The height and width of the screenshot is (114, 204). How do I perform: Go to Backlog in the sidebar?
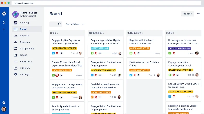[x=25, y=23]
